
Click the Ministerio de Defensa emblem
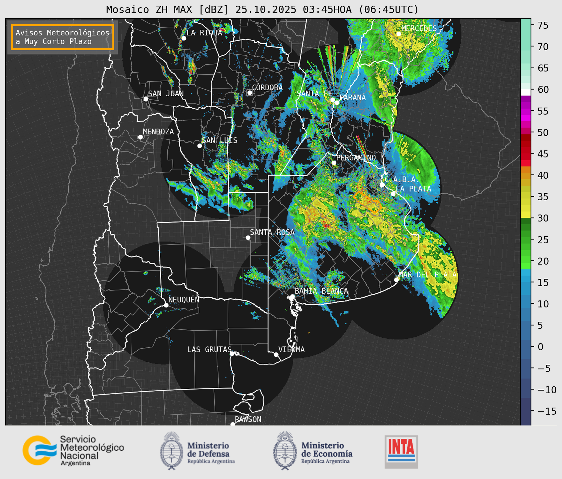172,450
